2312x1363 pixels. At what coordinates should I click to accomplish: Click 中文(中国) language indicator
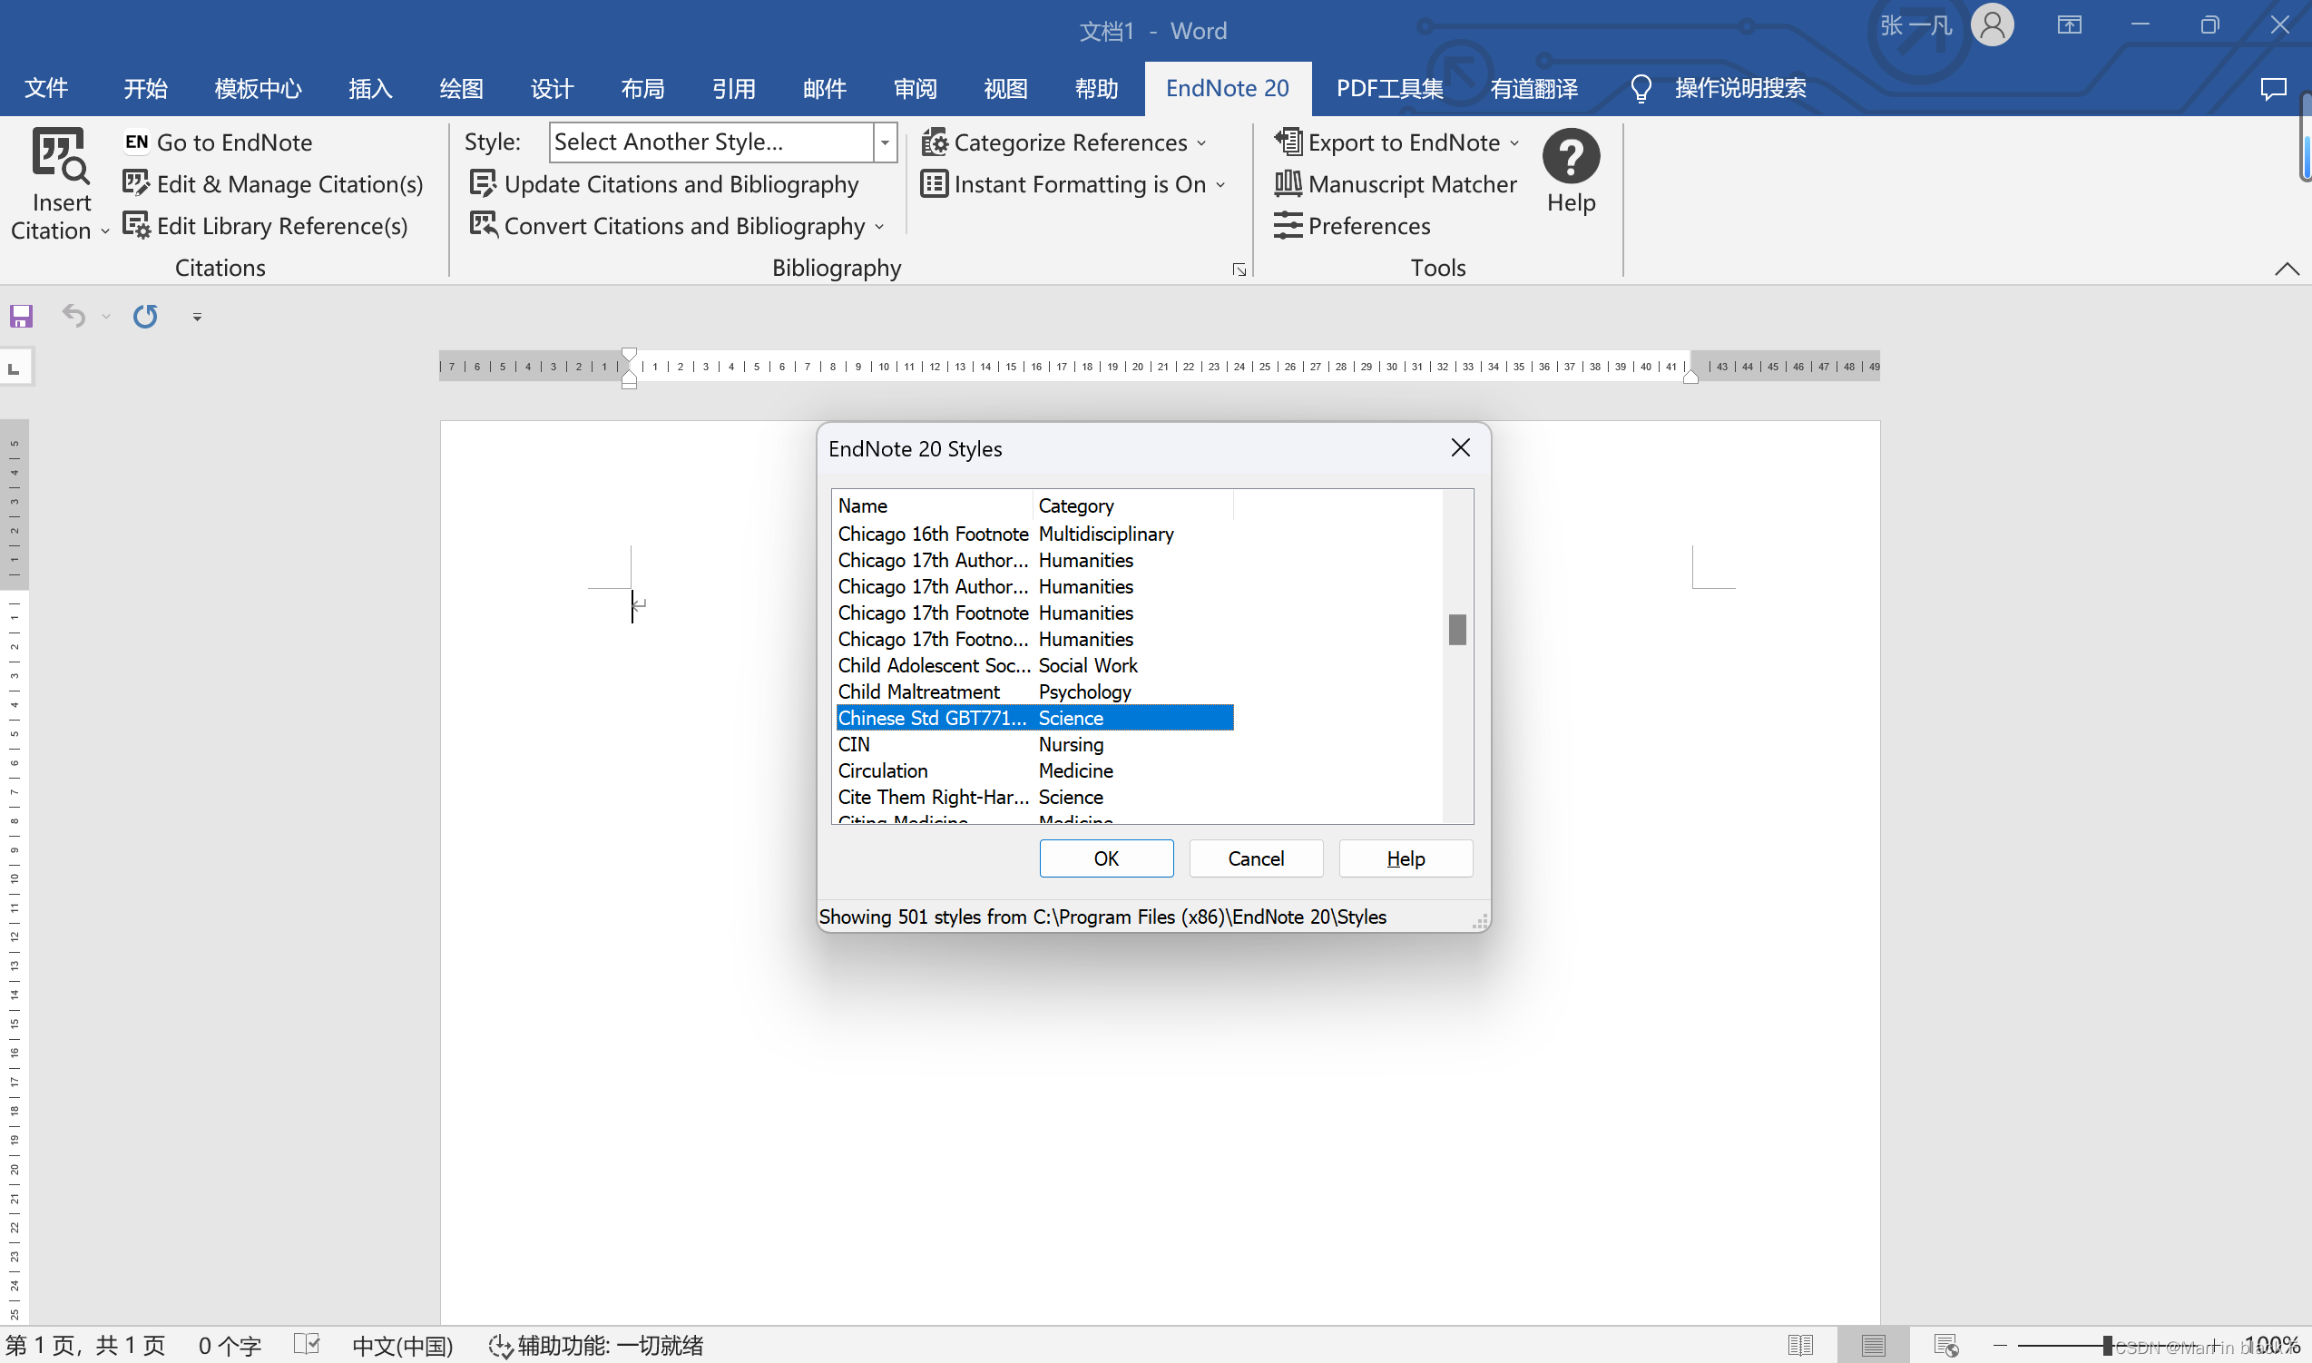pos(402,1346)
